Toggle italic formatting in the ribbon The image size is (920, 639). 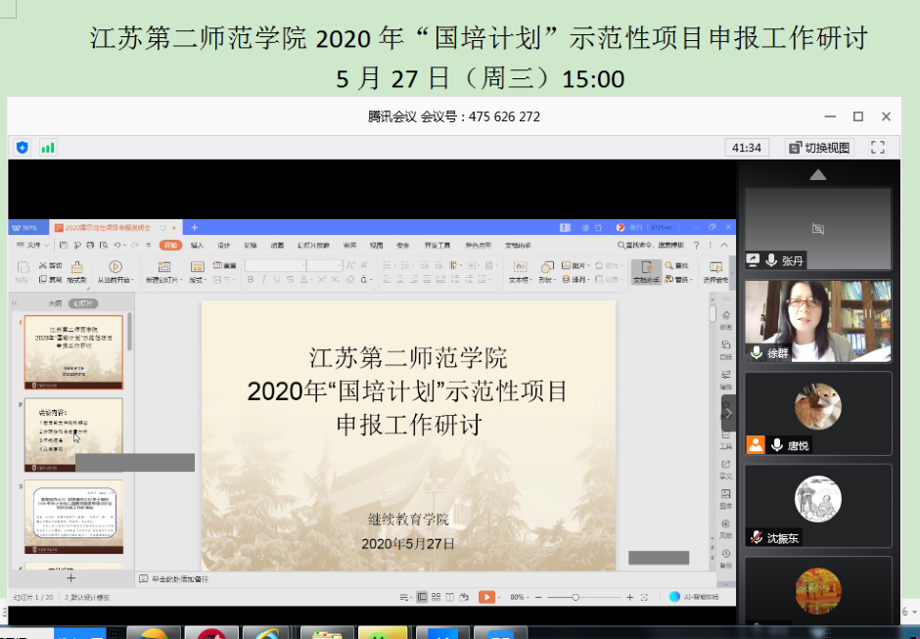[x=263, y=280]
